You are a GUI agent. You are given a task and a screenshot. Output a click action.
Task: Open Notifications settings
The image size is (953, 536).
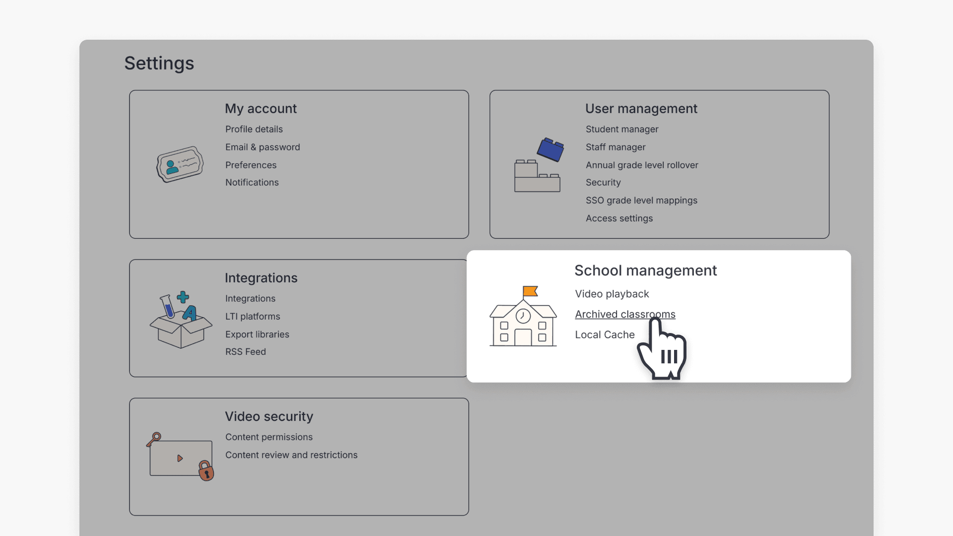tap(252, 182)
